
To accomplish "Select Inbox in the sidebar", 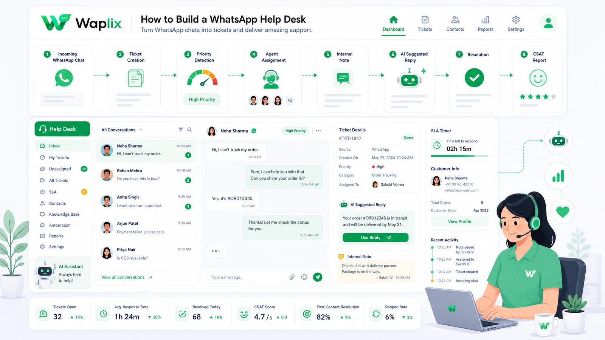I will (x=62, y=146).
